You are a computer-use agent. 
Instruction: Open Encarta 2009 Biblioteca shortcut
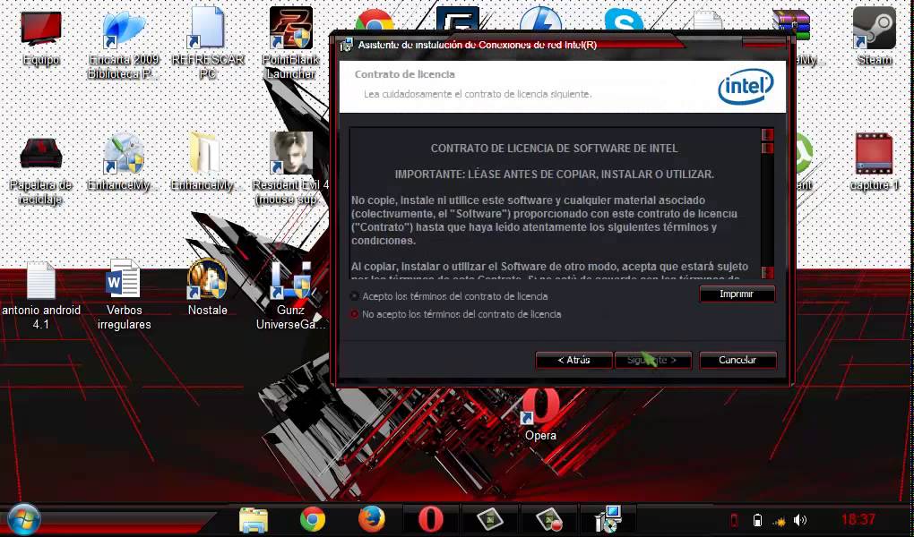click(x=124, y=44)
